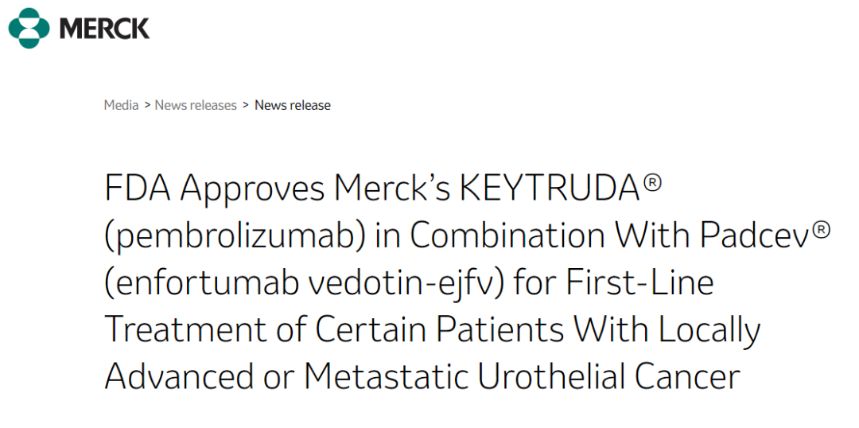Image resolution: width=859 pixels, height=428 pixels.
Task: Click the MERCK wordmark text
Action: click(x=104, y=29)
